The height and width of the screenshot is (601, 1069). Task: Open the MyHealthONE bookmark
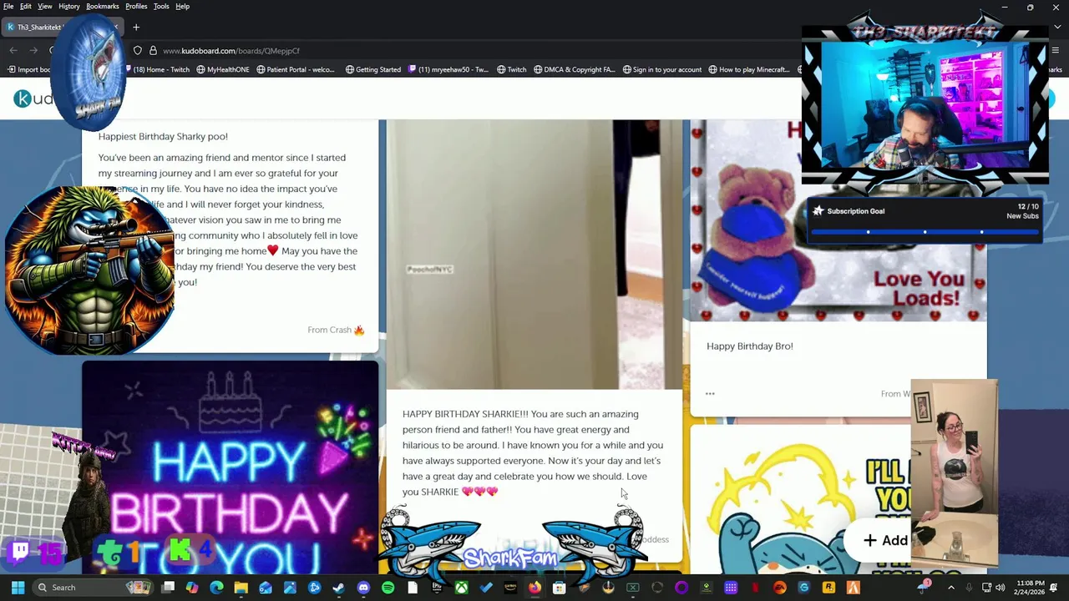point(223,69)
